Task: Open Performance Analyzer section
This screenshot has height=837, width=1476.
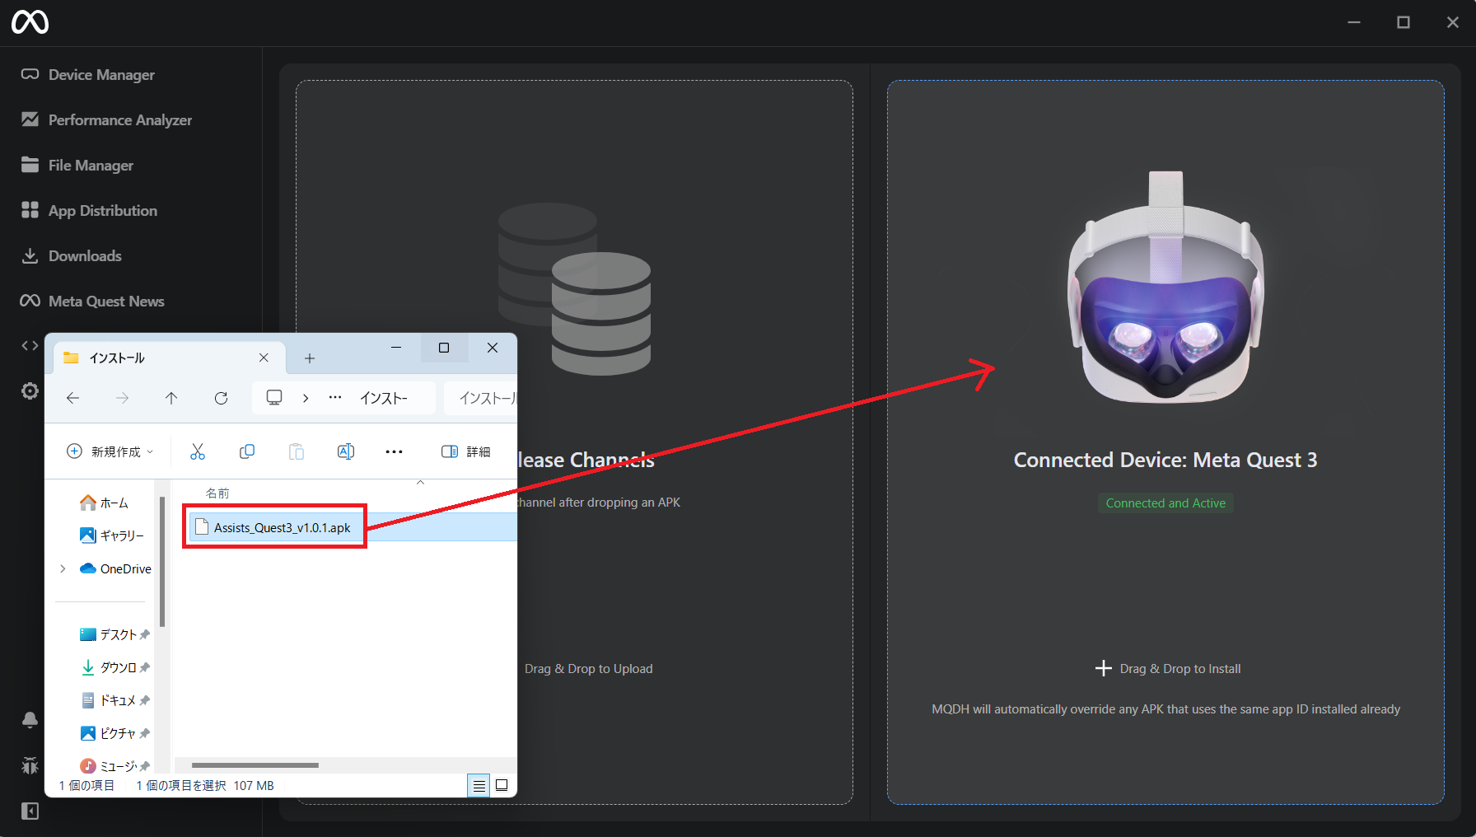Action: point(119,120)
